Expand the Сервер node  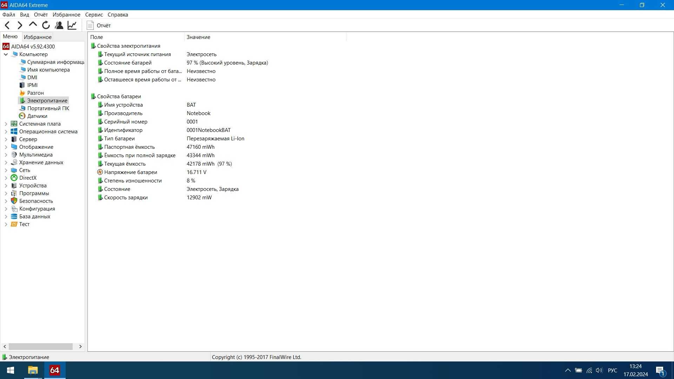click(6, 139)
